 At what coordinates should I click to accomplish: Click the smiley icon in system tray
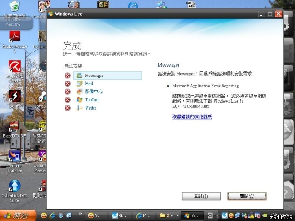pyautogui.click(x=231, y=215)
